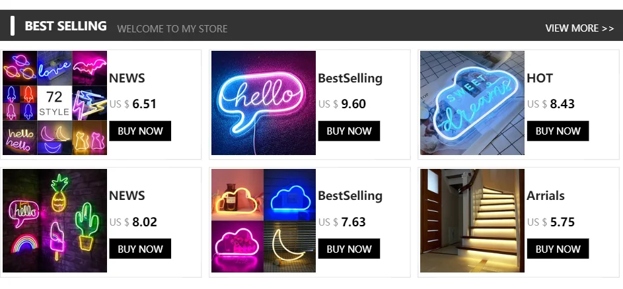The height and width of the screenshot is (289, 623).
Task: Open the VIEW MORE >> link
Action: (x=579, y=28)
